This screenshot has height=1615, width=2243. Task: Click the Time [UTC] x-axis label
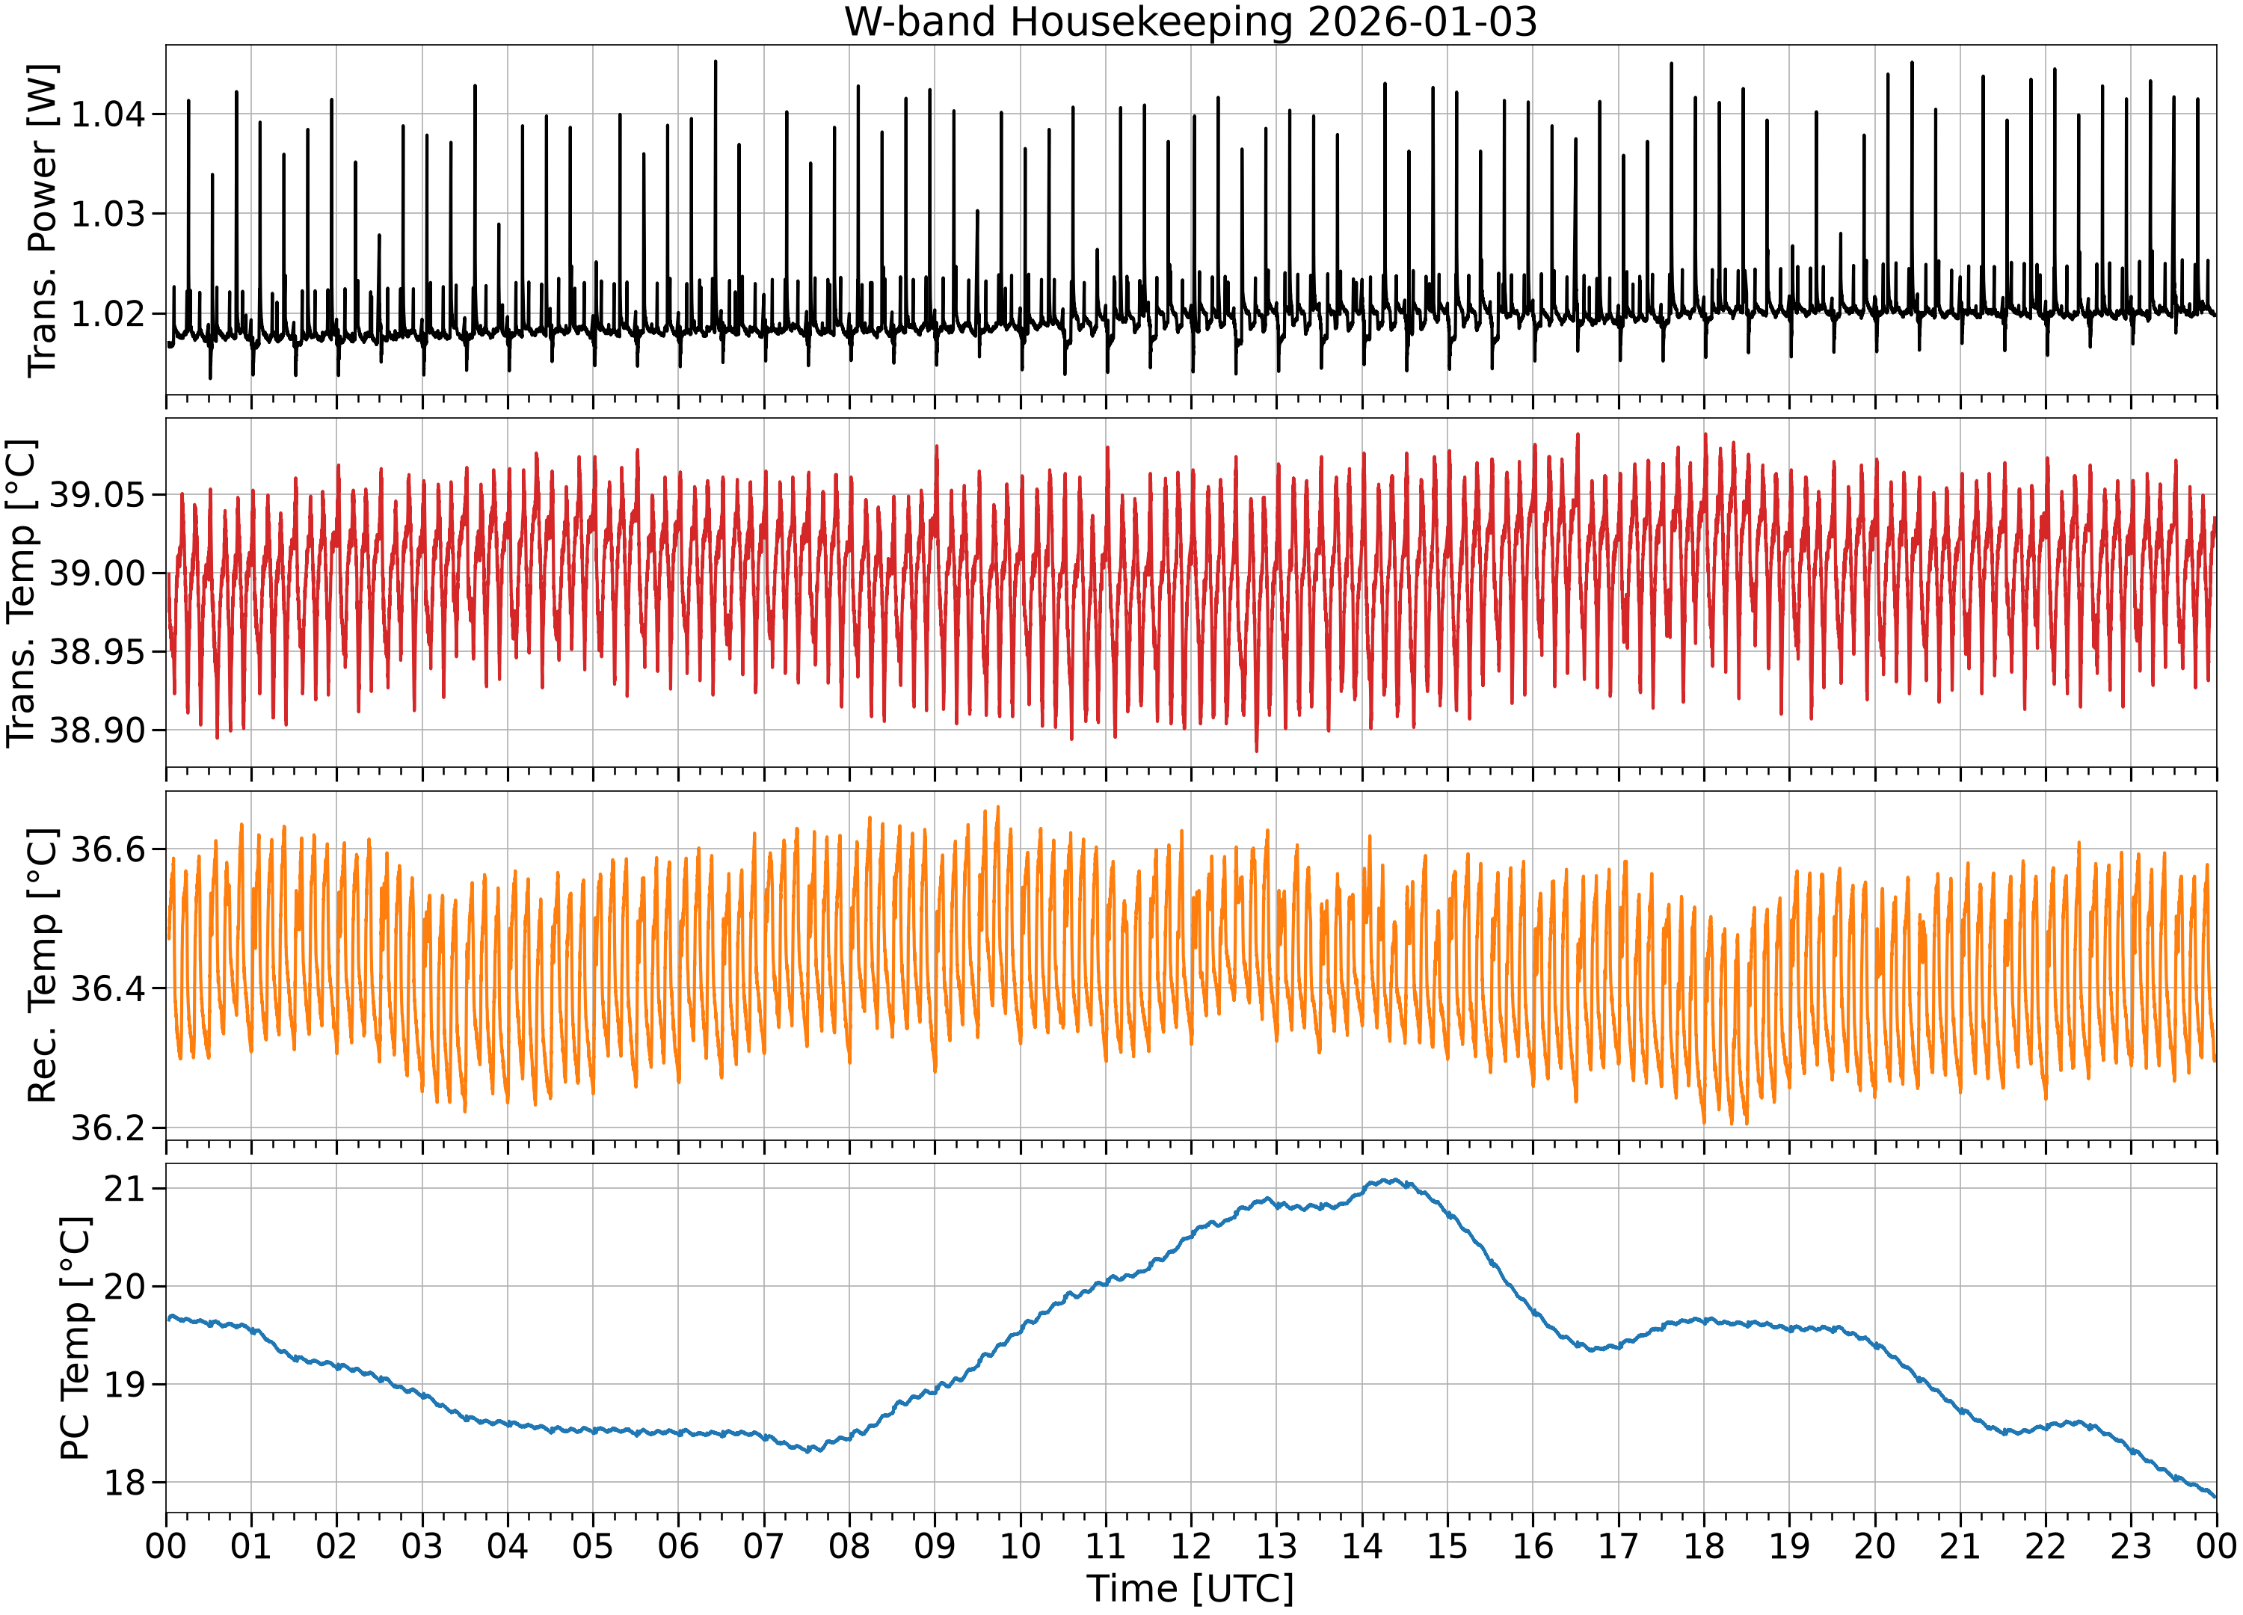1191,1588
